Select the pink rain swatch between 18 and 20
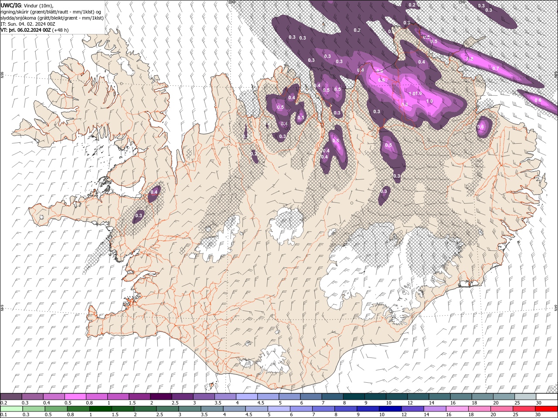558x418 pixels. (480, 409)
